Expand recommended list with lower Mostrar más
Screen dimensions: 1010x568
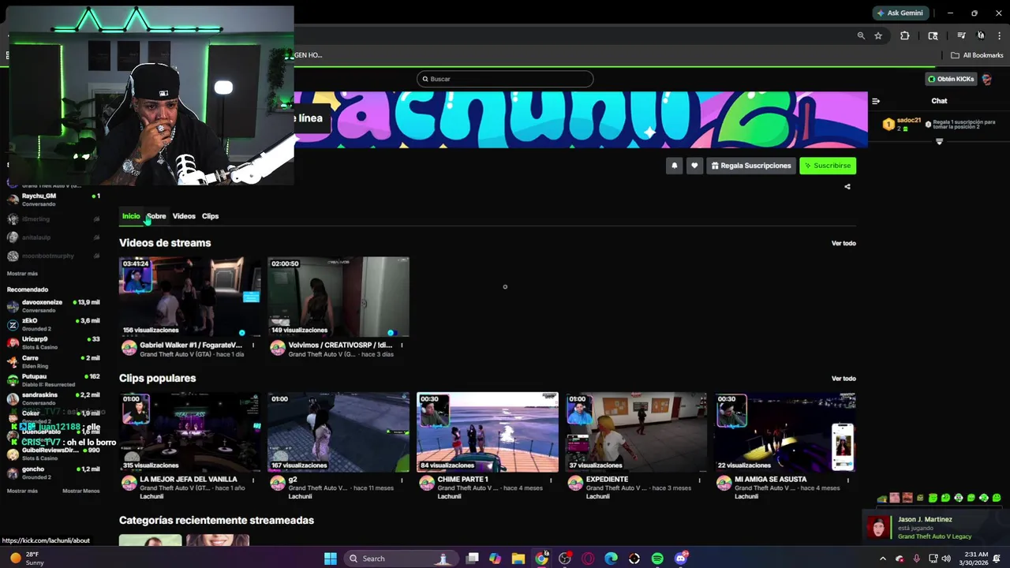22,491
